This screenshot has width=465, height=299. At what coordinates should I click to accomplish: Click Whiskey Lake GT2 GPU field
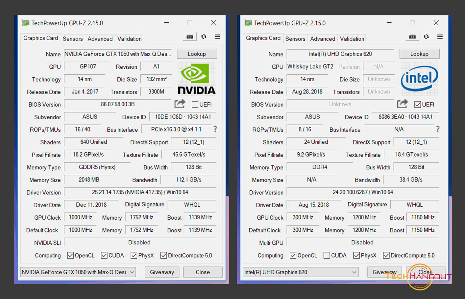point(310,66)
